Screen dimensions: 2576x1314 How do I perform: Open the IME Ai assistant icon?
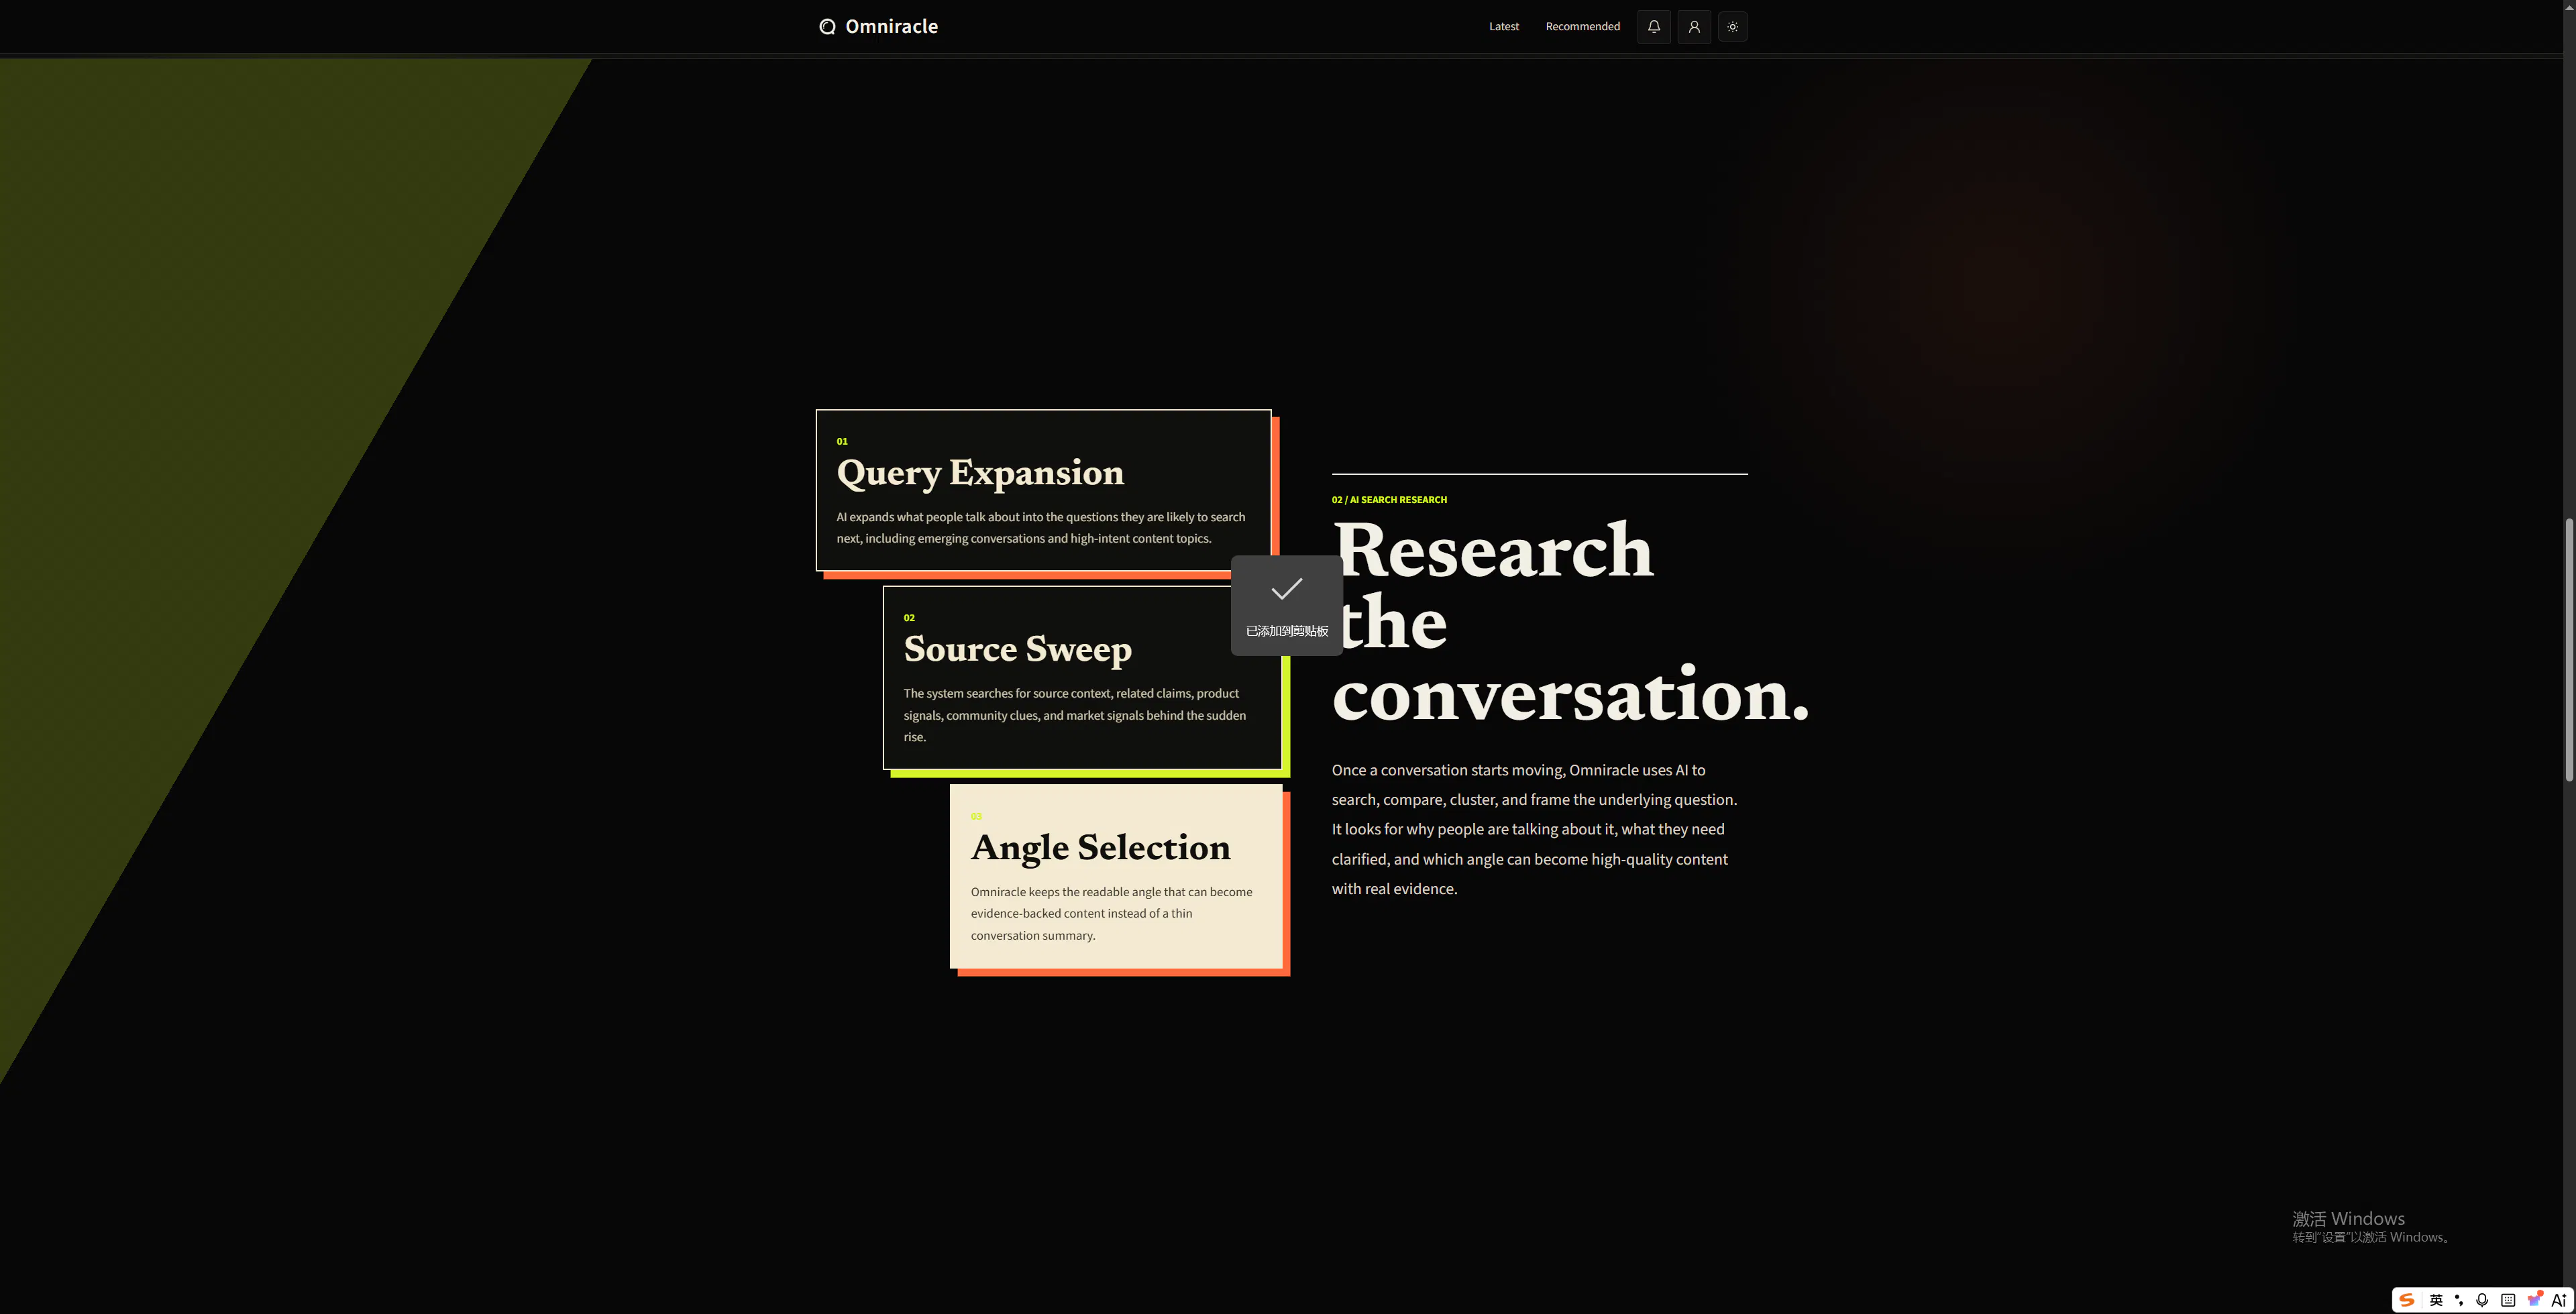point(2559,1300)
